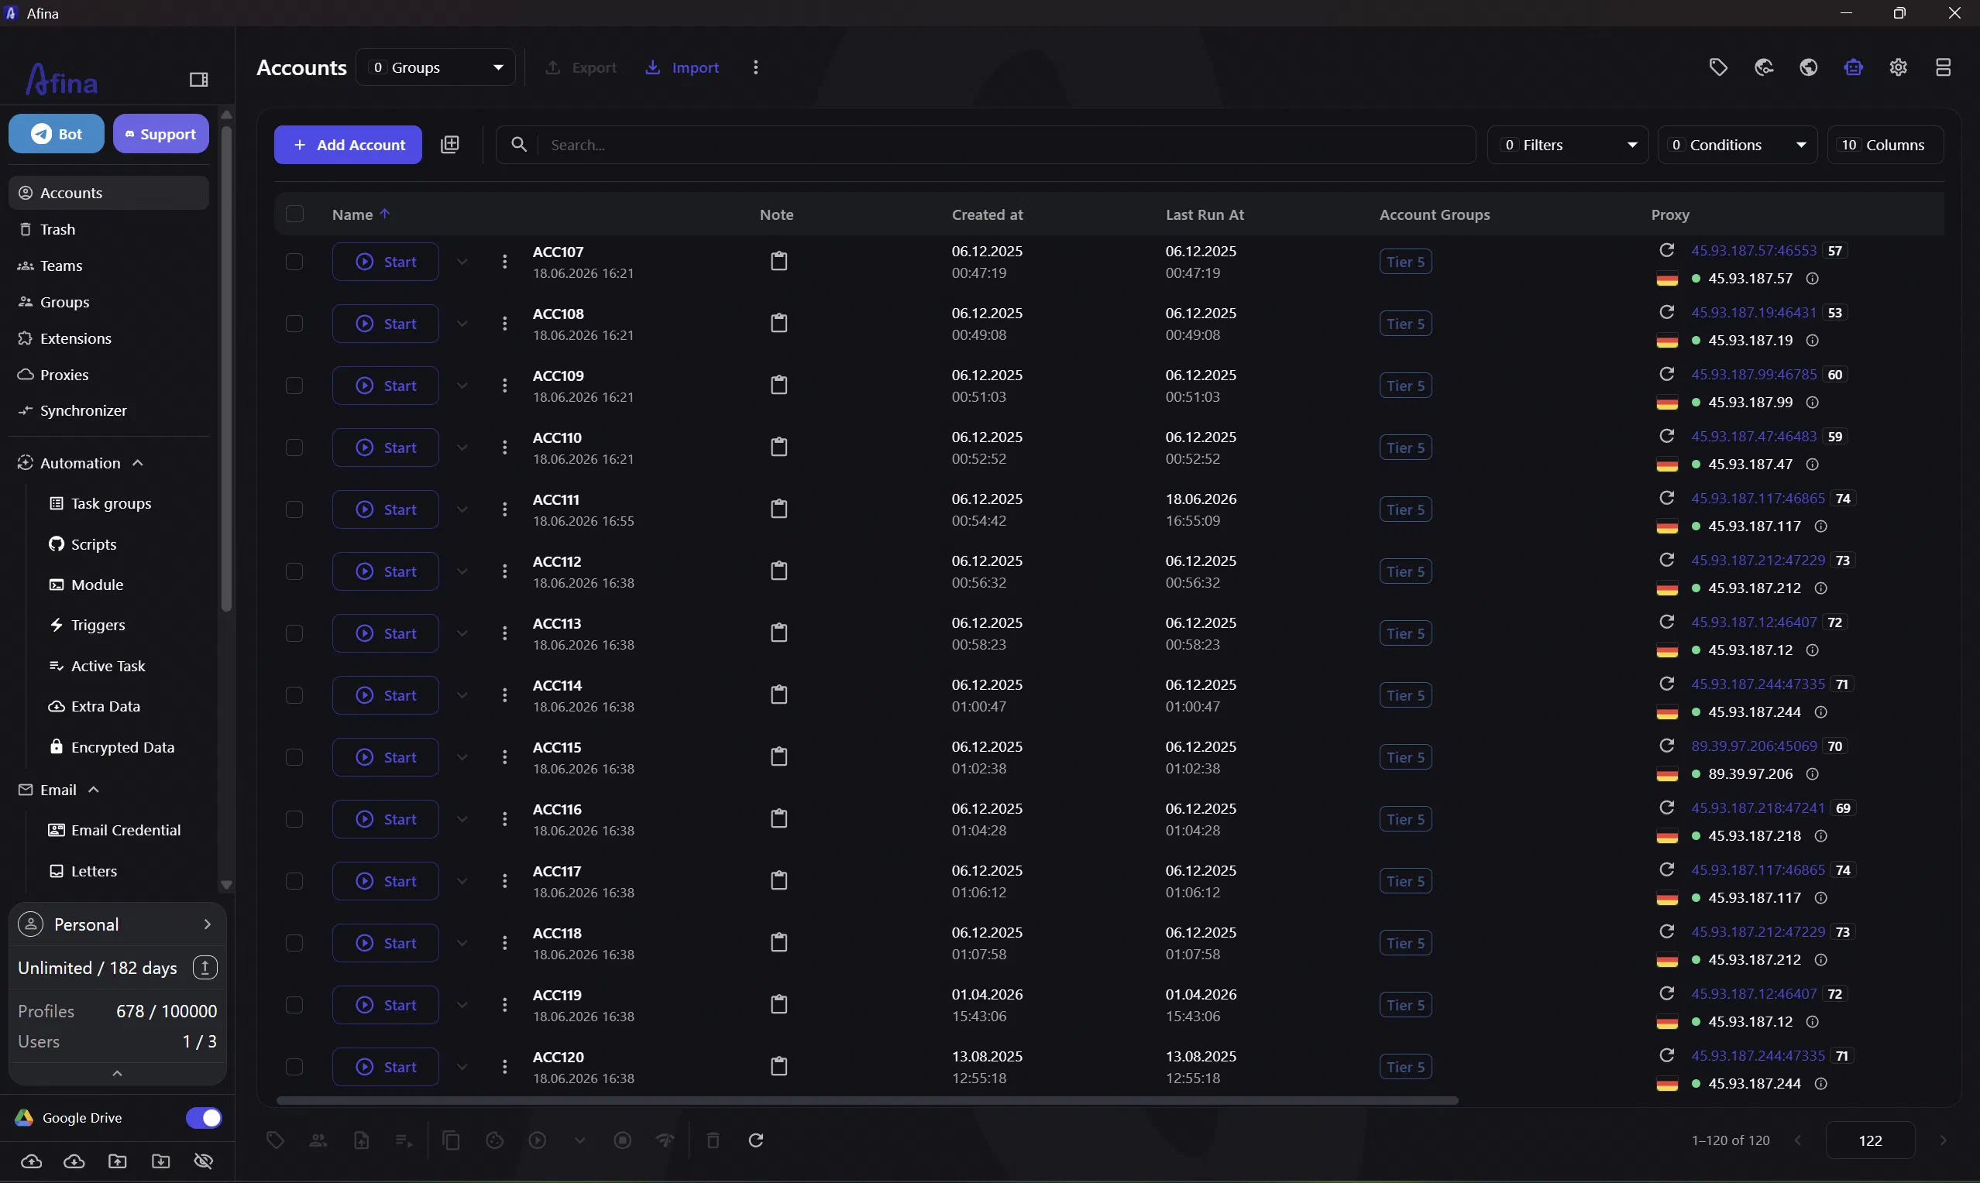Click the stop icon in bottom toolbar
1980x1183 pixels.
pos(623,1140)
